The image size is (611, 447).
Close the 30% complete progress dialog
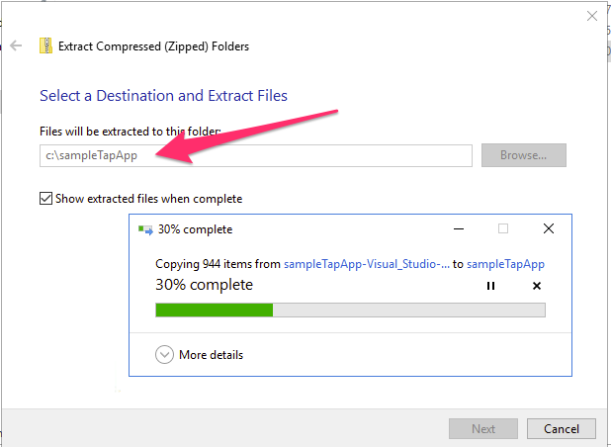[549, 228]
